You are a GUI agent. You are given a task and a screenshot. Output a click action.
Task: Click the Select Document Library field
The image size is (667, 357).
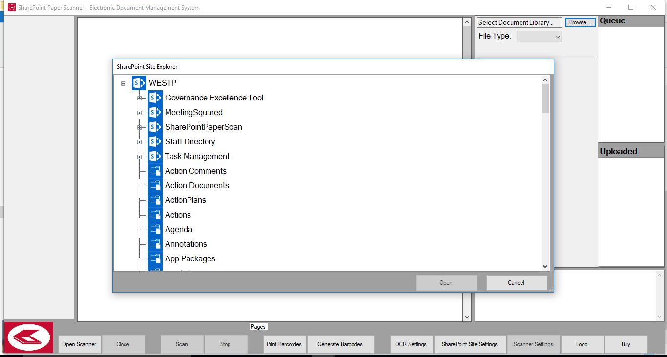tap(519, 22)
